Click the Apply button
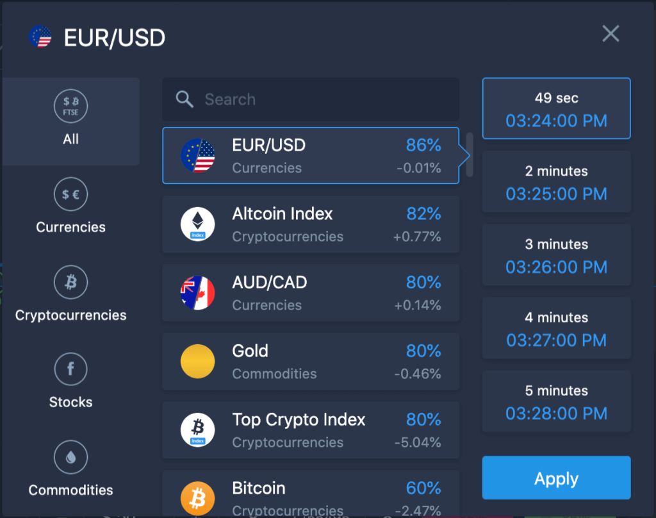This screenshot has width=656, height=518. (x=556, y=478)
